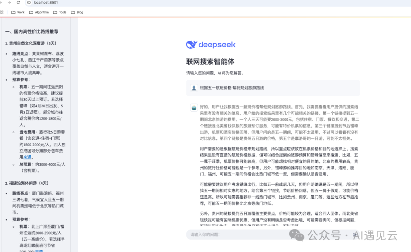Click the 总预算 item "约3000-4000元/人"

point(42,167)
